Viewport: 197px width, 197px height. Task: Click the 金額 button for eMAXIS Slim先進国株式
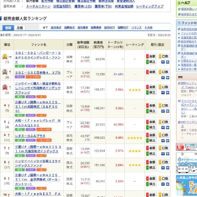point(151,148)
